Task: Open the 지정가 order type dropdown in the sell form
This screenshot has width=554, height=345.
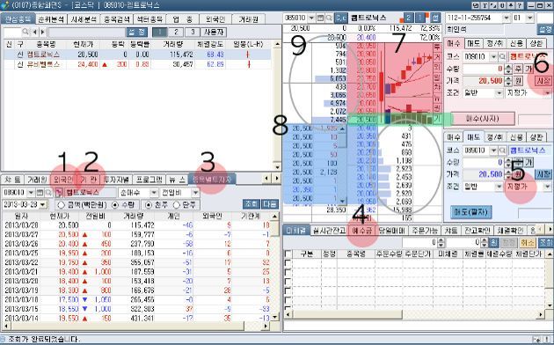Action: 547,187
